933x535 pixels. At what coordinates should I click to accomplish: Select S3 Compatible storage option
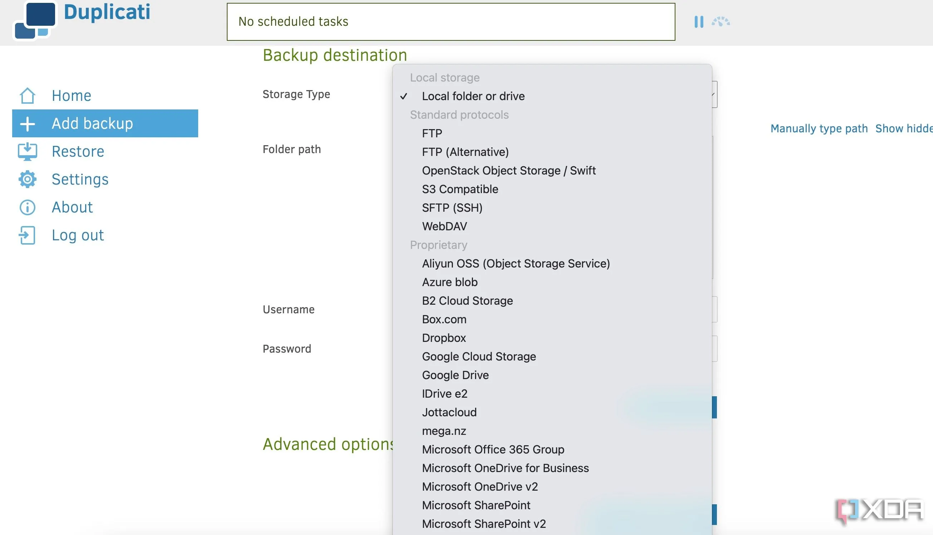[460, 189]
